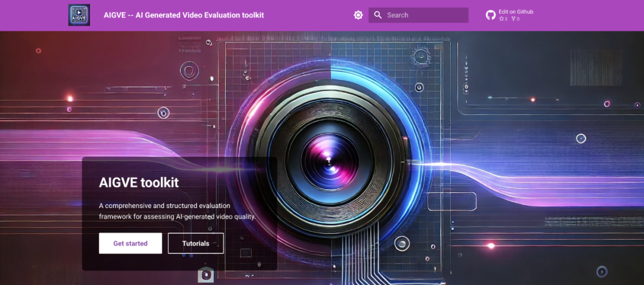Image resolution: width=644 pixels, height=285 pixels.
Task: Focus the Search input field
Action: 418,15
